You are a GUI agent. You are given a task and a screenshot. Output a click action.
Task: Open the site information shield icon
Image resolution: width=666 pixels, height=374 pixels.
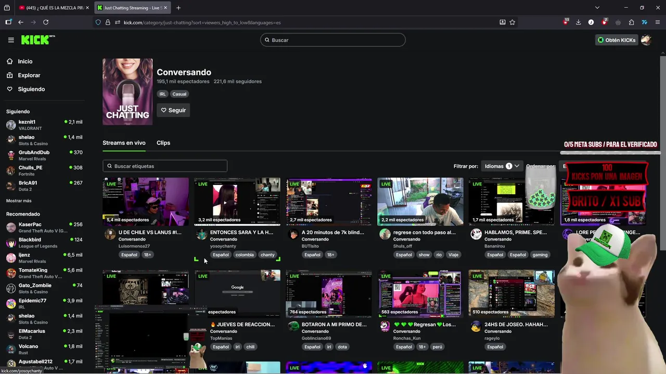tap(98, 22)
